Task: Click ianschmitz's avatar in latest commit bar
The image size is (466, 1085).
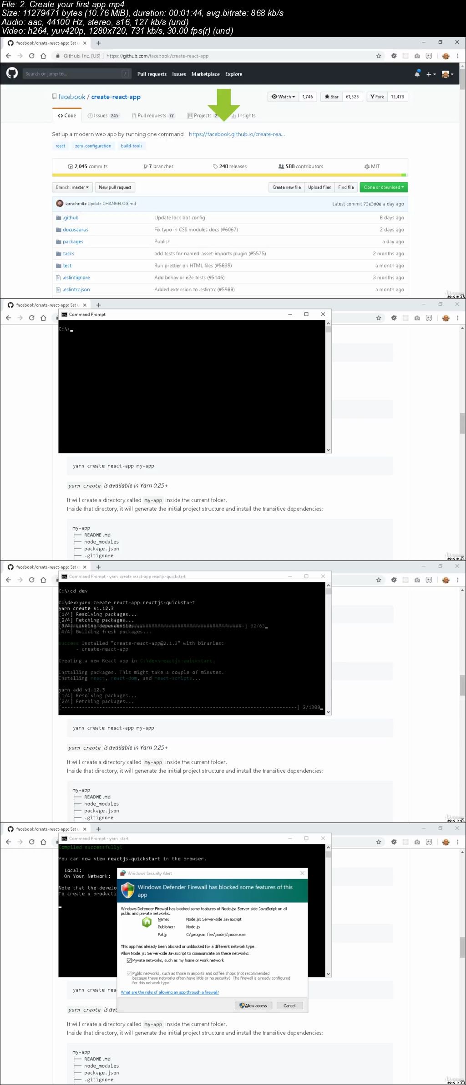Action: pyautogui.click(x=60, y=203)
